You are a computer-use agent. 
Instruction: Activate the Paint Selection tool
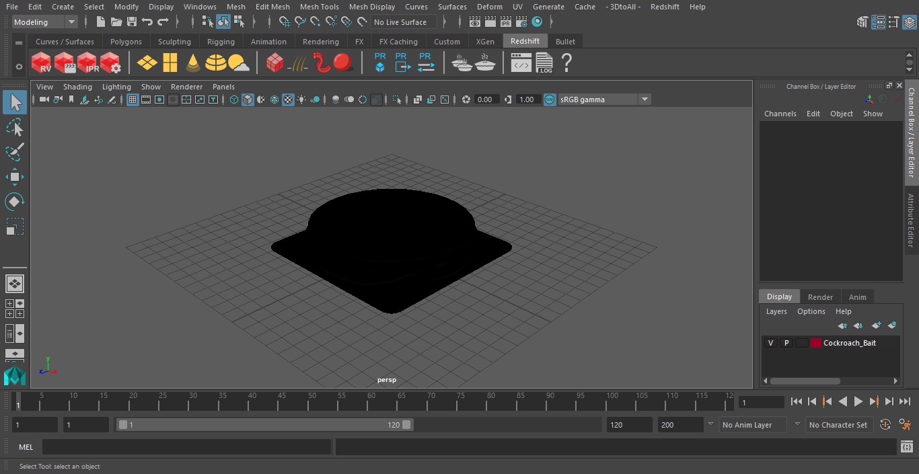coord(15,151)
